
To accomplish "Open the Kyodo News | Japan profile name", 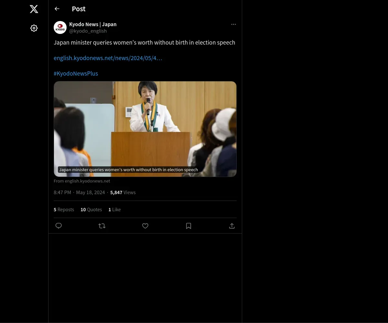I will 93,25.
